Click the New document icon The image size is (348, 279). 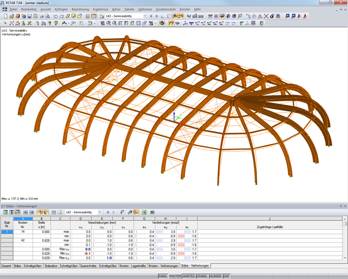[5, 16]
